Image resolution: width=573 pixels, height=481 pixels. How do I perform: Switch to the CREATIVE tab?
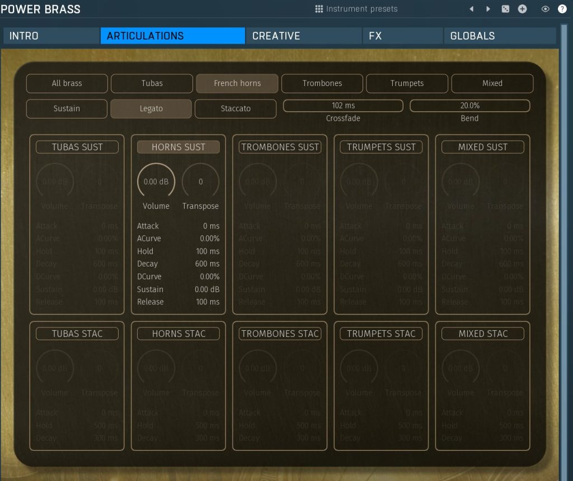pyautogui.click(x=303, y=36)
